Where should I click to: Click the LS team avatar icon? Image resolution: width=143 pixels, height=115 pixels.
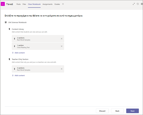(x=3, y=4)
